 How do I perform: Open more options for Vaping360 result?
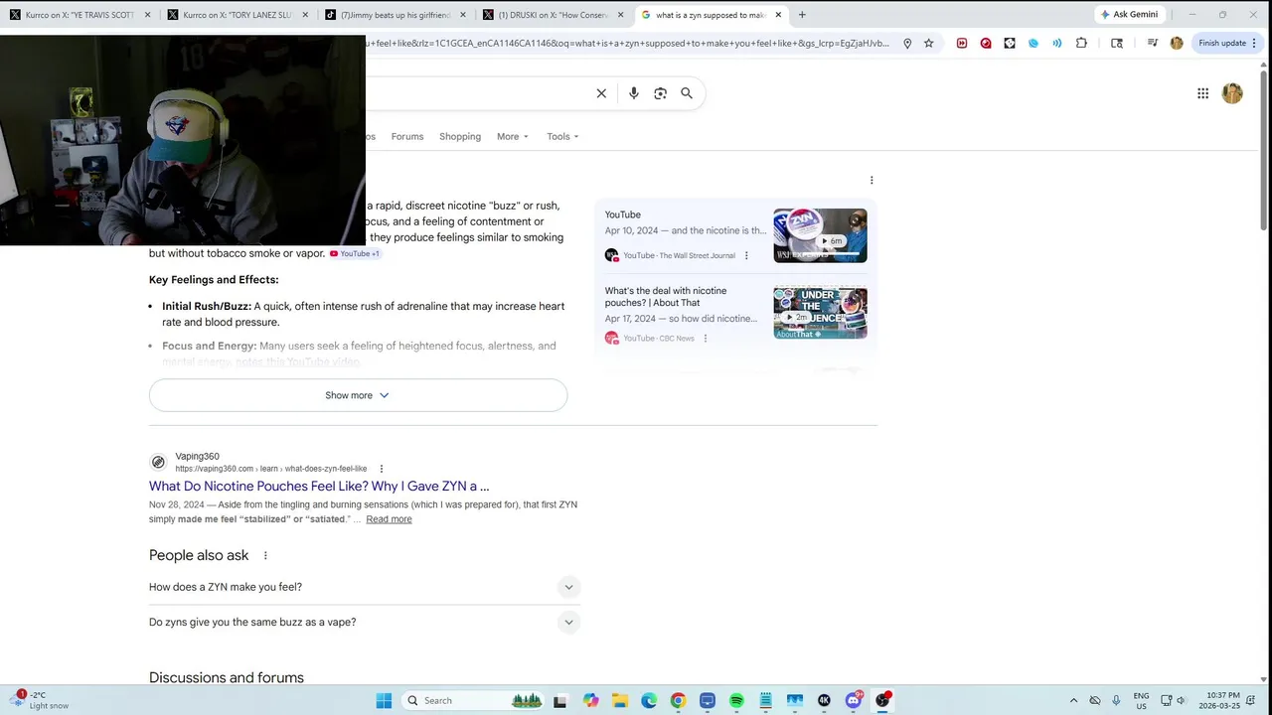[x=381, y=469]
